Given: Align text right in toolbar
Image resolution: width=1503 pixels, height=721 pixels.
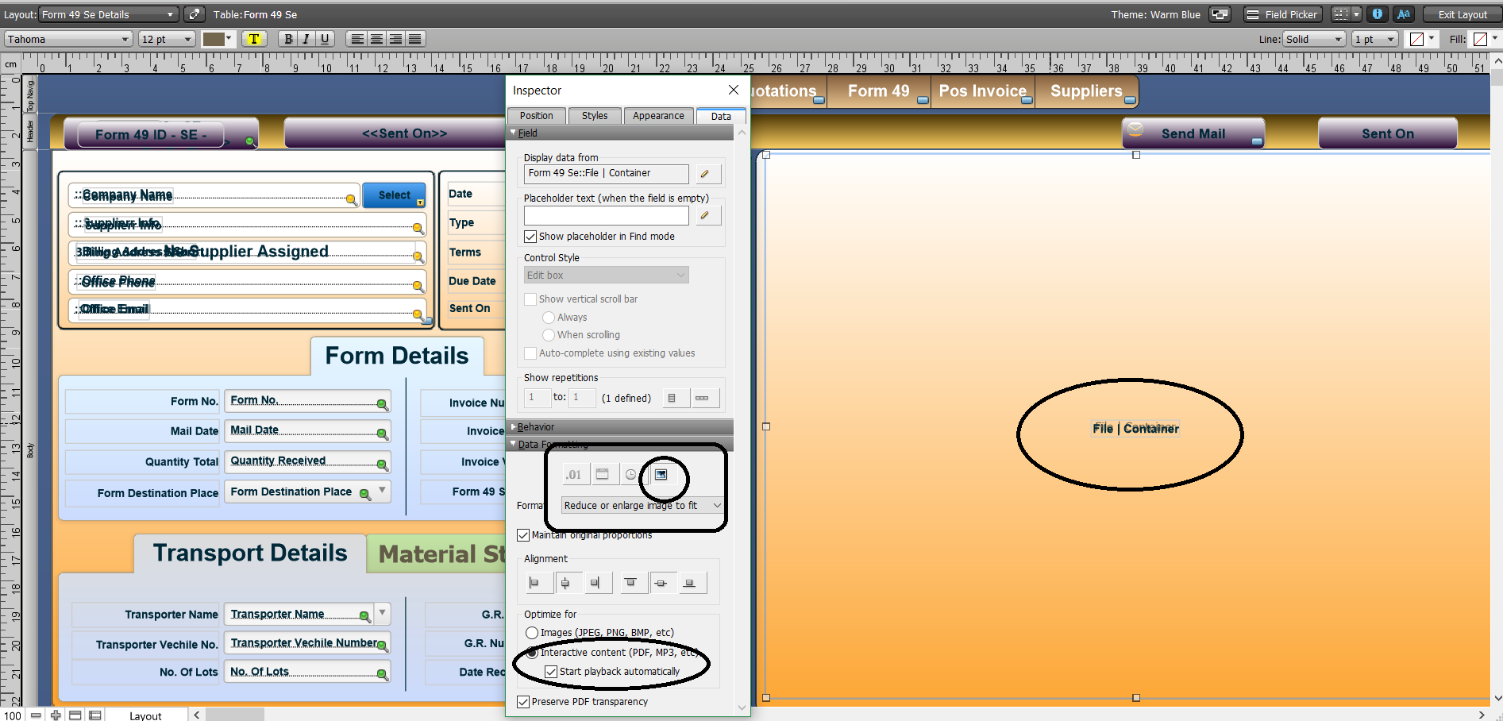Looking at the screenshot, I should [x=395, y=39].
